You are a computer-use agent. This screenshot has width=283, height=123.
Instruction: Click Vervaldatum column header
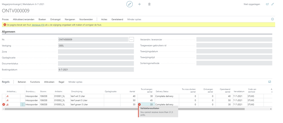pos(239,92)
